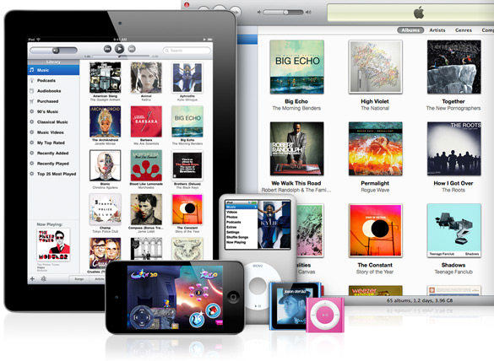Open The Constant album on the iPad
Screen dimensions: 494x361
pos(187,210)
